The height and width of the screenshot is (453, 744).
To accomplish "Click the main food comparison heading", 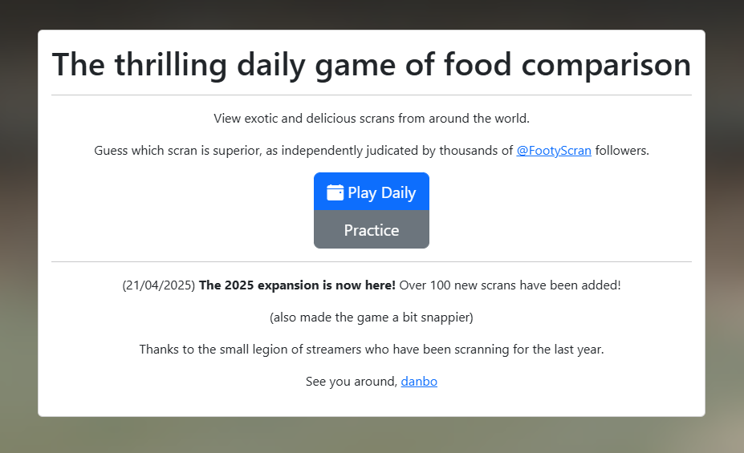I will click(372, 65).
